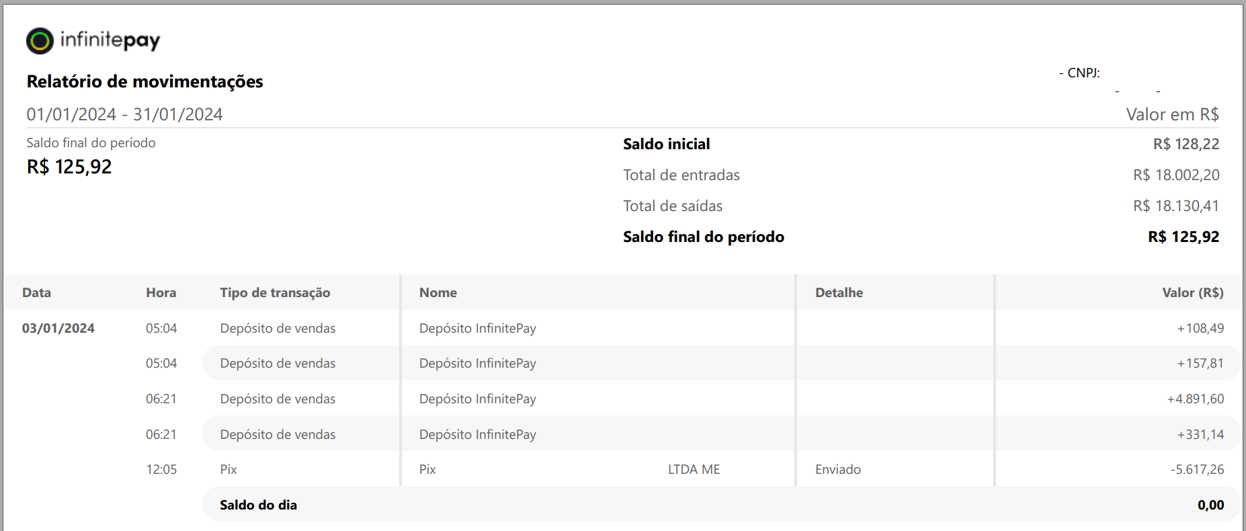Click the Pix transaction at 12:05

pyautogui.click(x=229, y=469)
